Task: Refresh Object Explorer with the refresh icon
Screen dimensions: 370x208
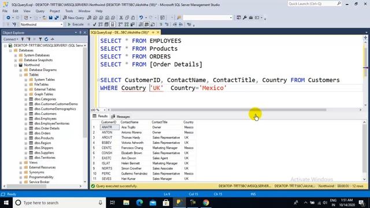Action: click(x=46, y=39)
